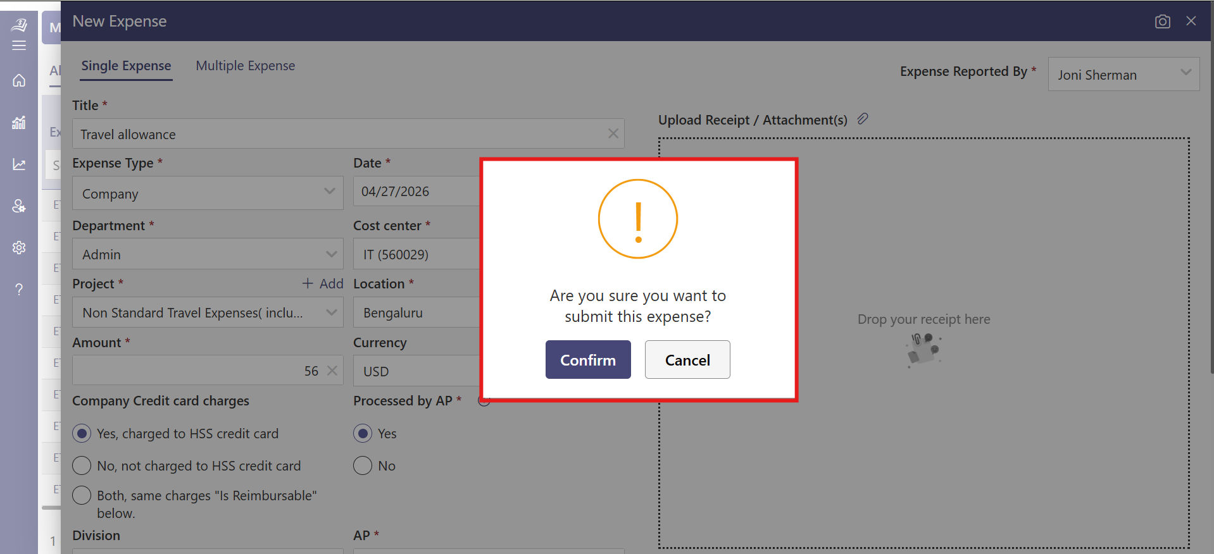Open the settings gear in sidebar

click(x=19, y=247)
